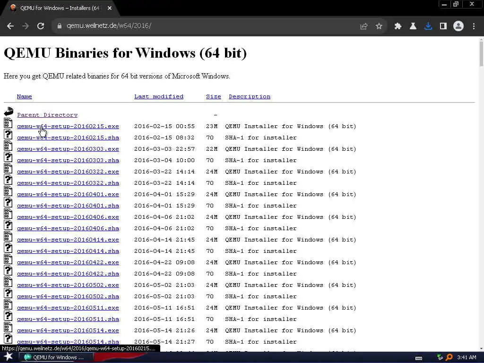Click binary icon beside 20160215.exe
Image resolution: width=484 pixels, height=363 pixels.
[8, 123]
